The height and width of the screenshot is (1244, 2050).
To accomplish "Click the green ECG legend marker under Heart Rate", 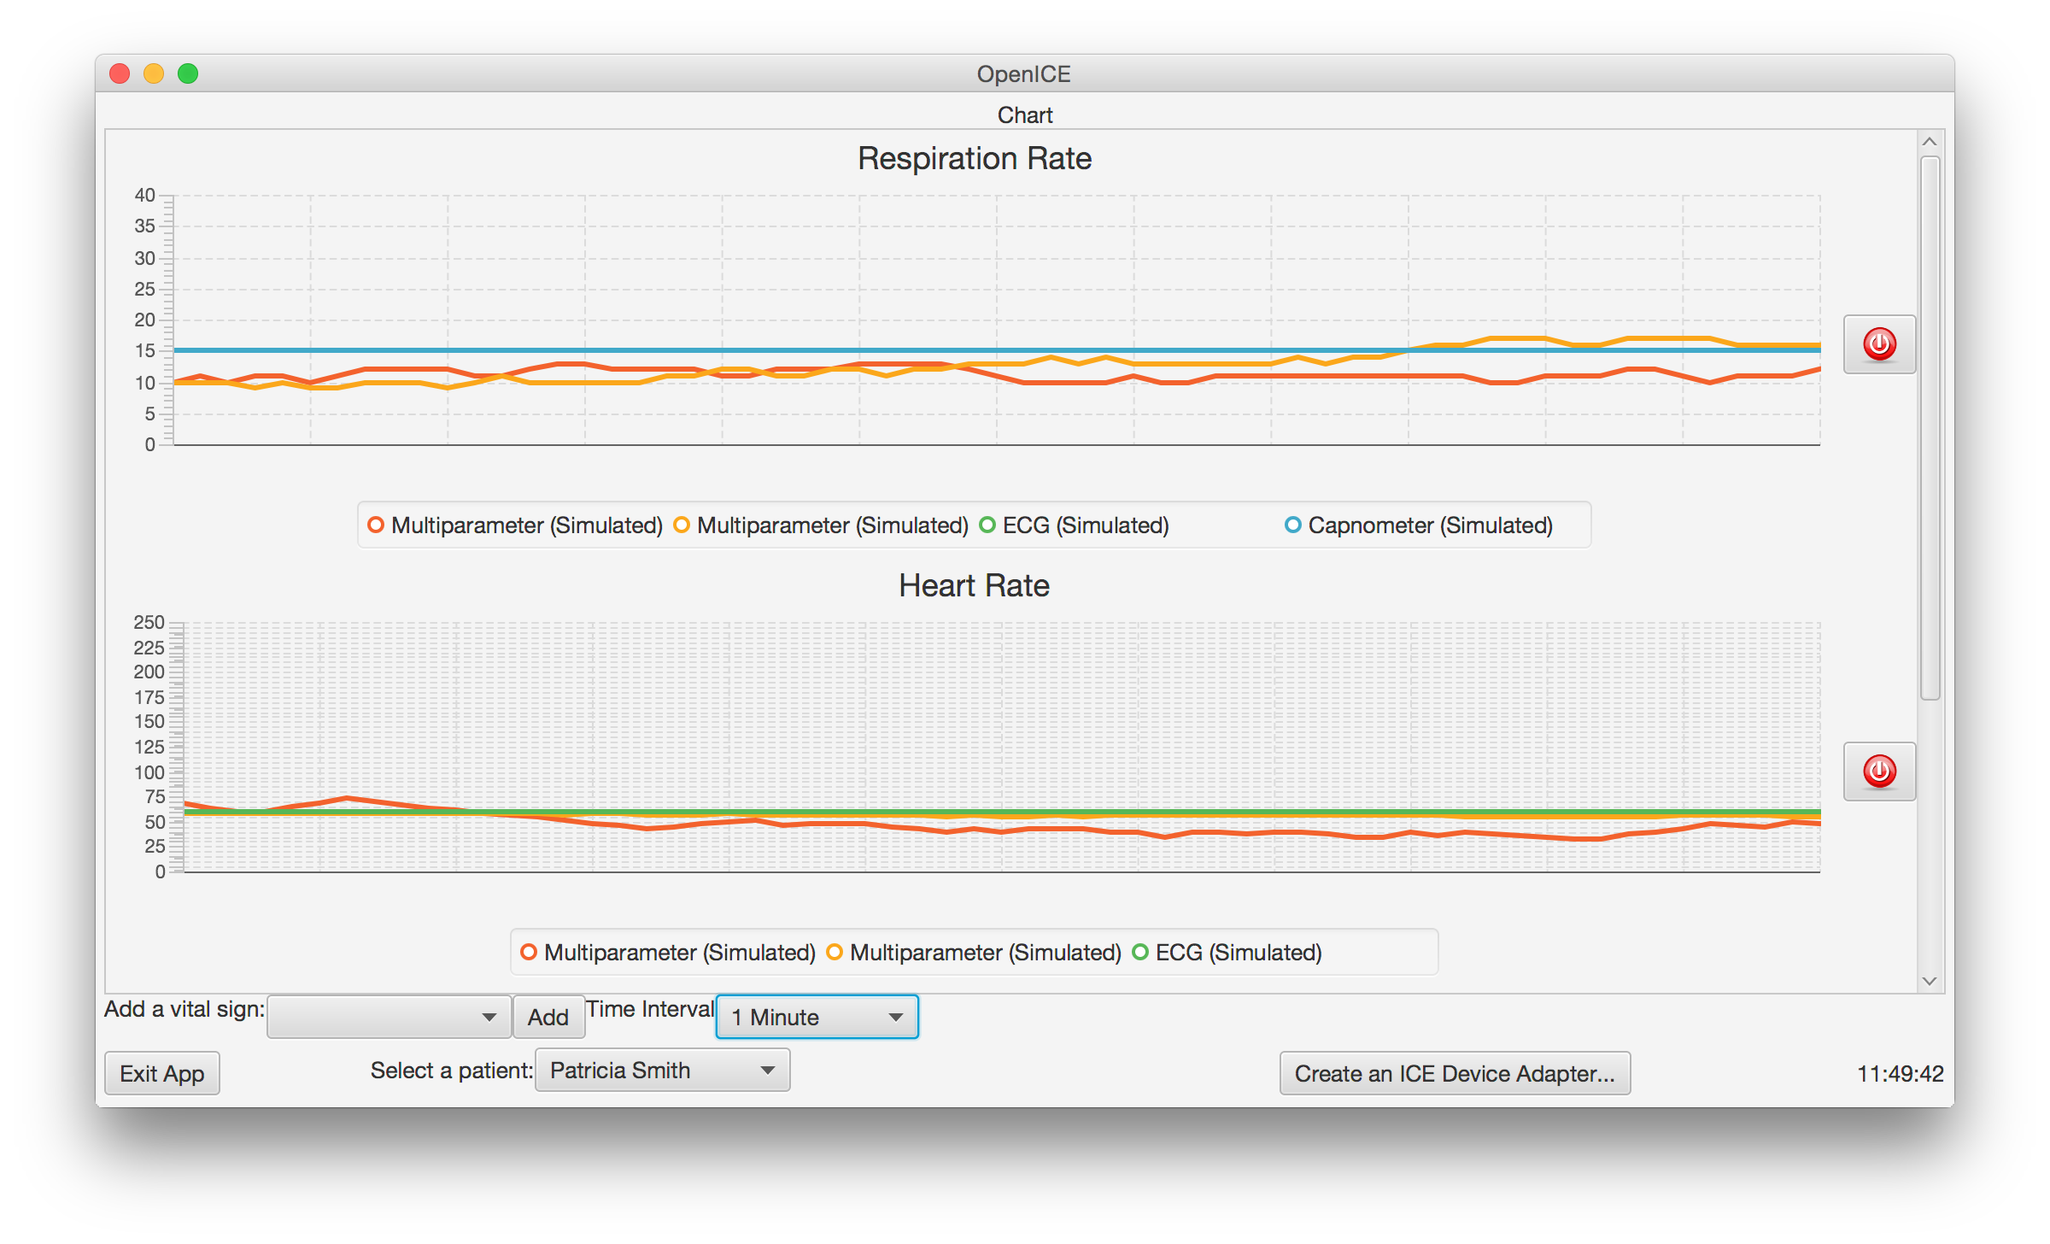I will pos(1140,952).
